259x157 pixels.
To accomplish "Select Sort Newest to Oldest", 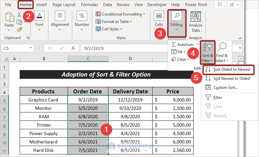I will click(x=232, y=78).
